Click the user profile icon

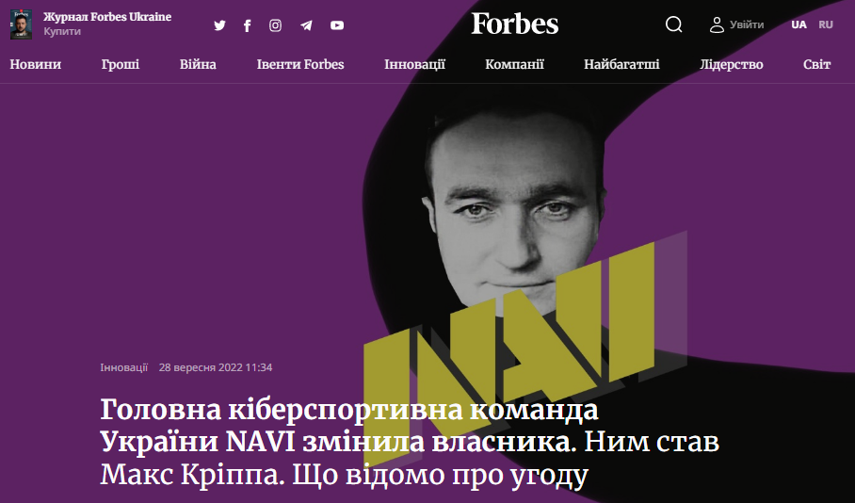[717, 24]
